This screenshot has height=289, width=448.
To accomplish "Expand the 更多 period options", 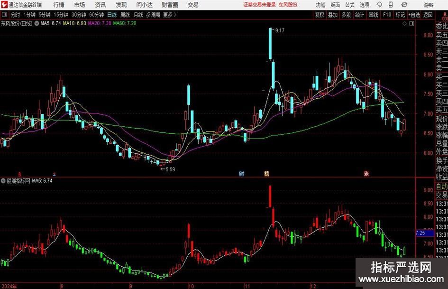I will pos(170,15).
